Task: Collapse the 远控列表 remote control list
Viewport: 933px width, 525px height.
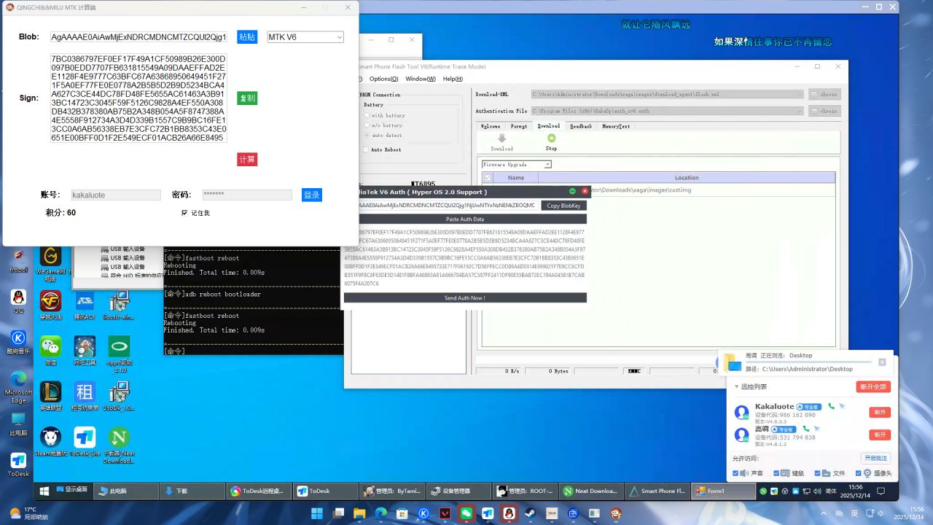Action: [738, 386]
